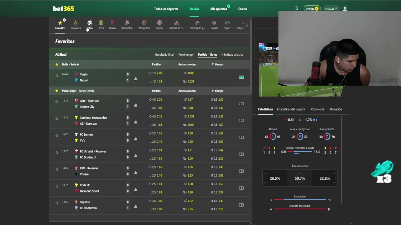
Task: Switch to the Estadísticas tab
Action: coord(265,109)
